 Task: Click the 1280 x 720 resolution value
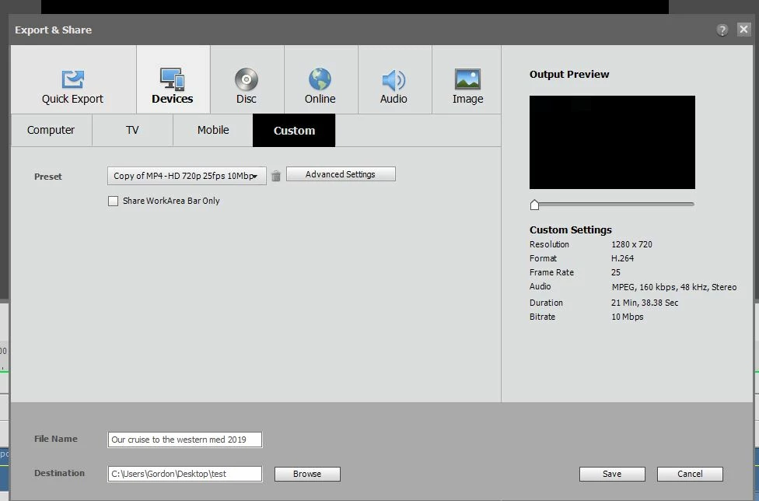pyautogui.click(x=631, y=244)
